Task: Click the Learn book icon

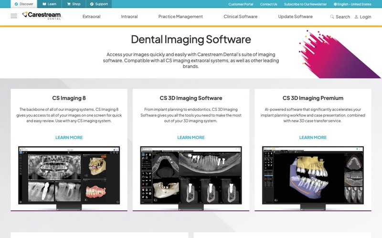Action: point(44,4)
